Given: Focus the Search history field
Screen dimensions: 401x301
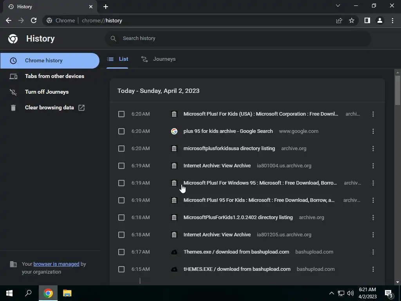Looking at the screenshot, I should click(x=238, y=38).
